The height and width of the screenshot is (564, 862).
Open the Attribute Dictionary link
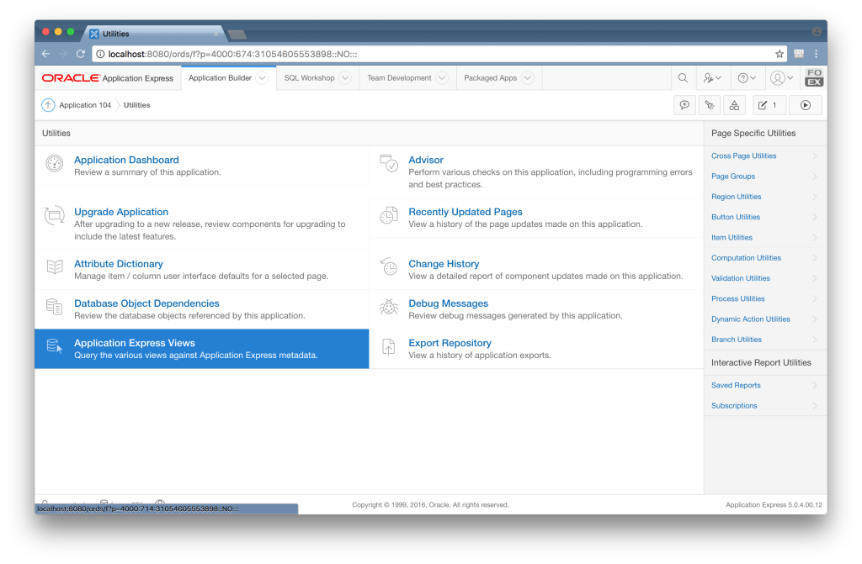[118, 264]
